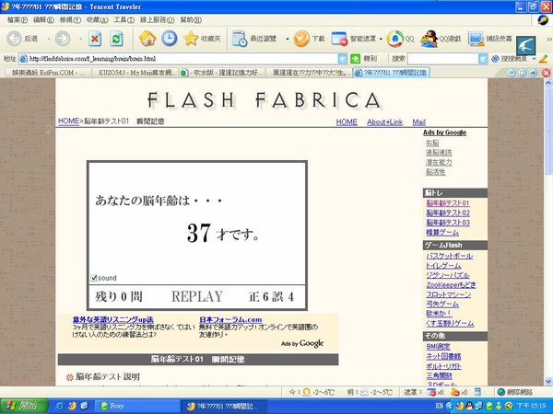Go to the Home page icon
The width and height of the screenshot is (553, 414).
(147, 39)
